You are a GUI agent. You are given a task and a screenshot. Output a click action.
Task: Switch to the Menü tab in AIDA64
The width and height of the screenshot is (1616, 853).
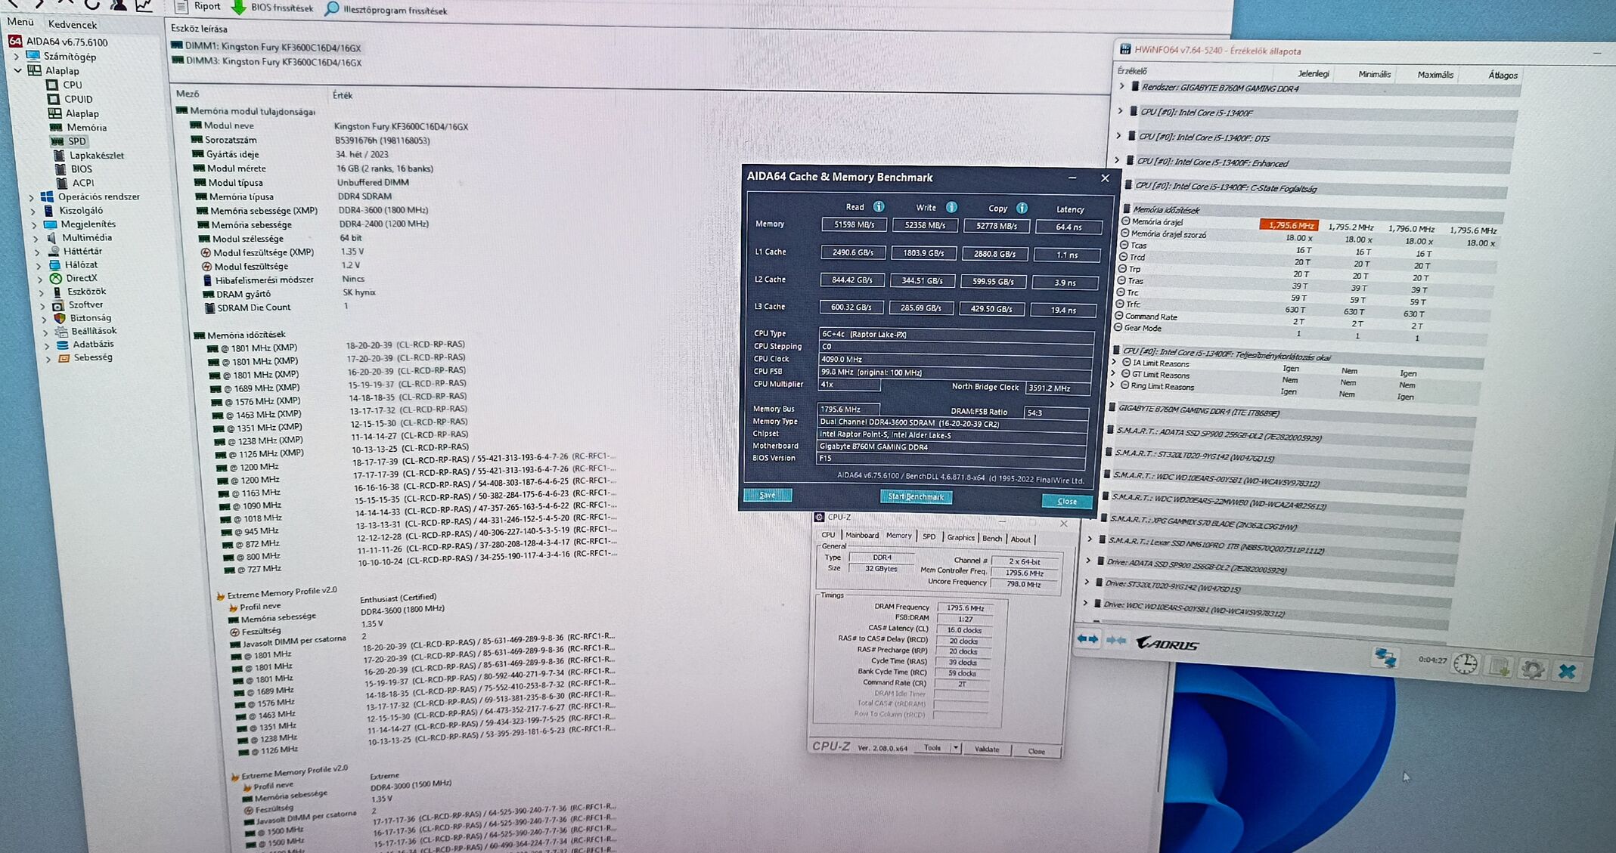pos(20,23)
